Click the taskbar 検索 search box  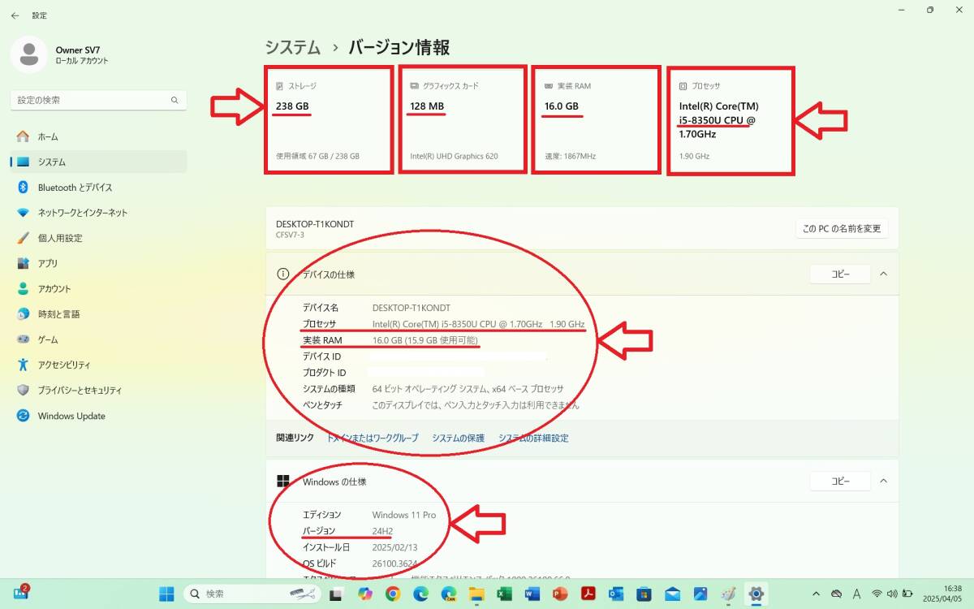(x=252, y=594)
